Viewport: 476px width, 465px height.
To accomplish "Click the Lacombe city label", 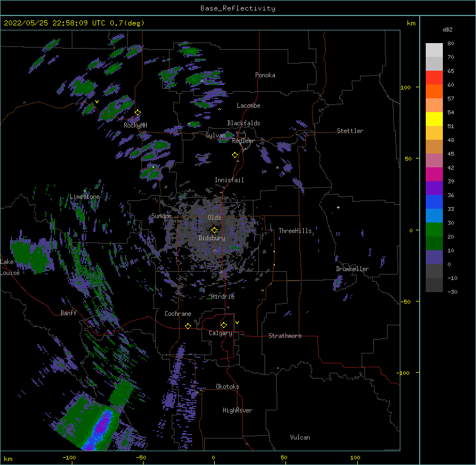I will 248,105.
